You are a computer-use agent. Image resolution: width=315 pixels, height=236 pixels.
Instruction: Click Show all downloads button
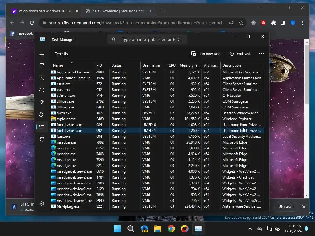[286, 207]
